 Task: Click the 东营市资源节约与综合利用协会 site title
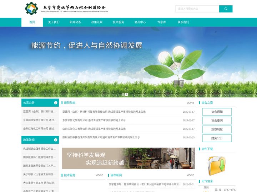[74, 7]
